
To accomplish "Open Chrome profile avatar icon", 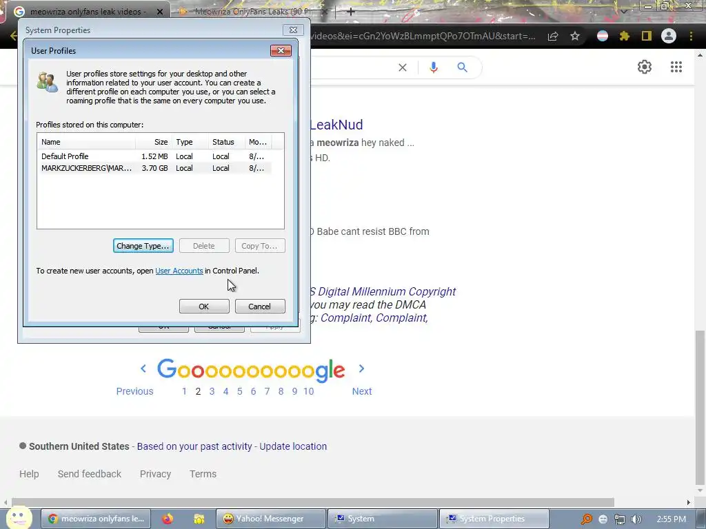I will point(669,36).
